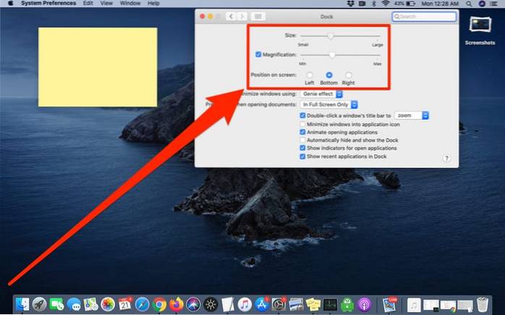Toggle the Magnification checkbox

click(259, 54)
